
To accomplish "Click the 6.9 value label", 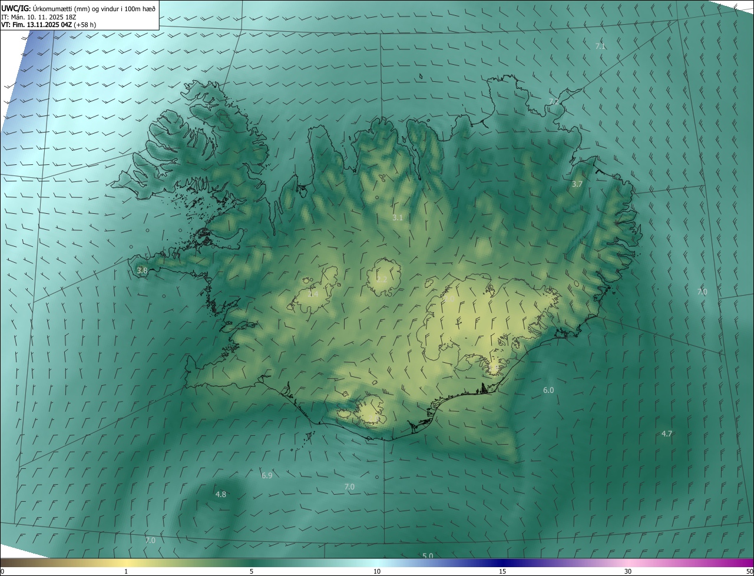I will [267, 475].
